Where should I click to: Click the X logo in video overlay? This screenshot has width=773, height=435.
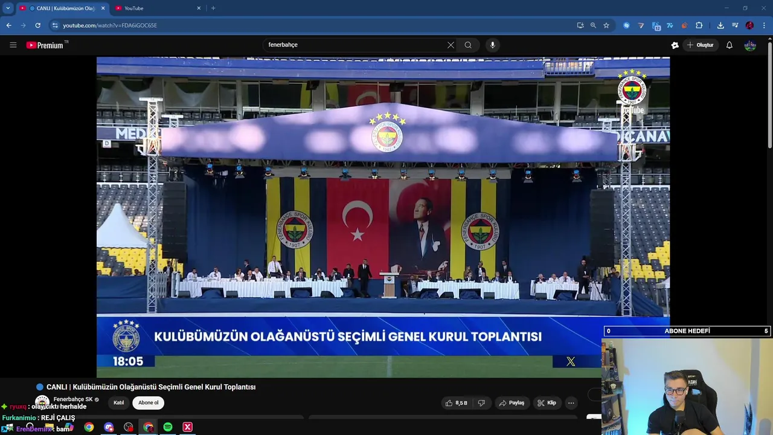571,361
